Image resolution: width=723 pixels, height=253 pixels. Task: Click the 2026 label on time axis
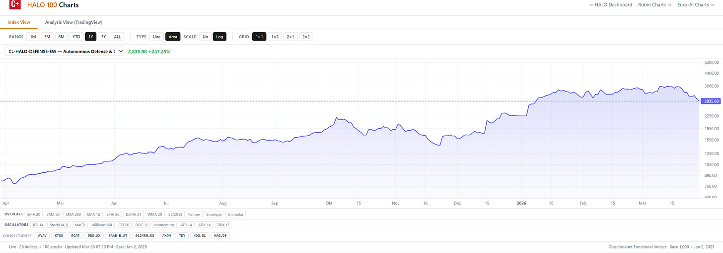[521, 203]
